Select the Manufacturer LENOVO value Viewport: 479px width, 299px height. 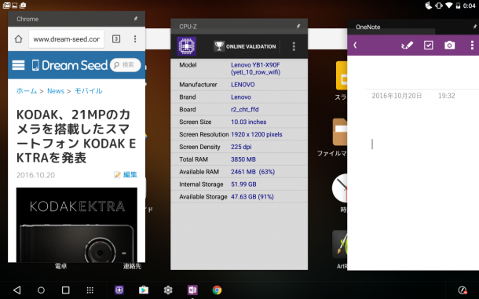[243, 85]
